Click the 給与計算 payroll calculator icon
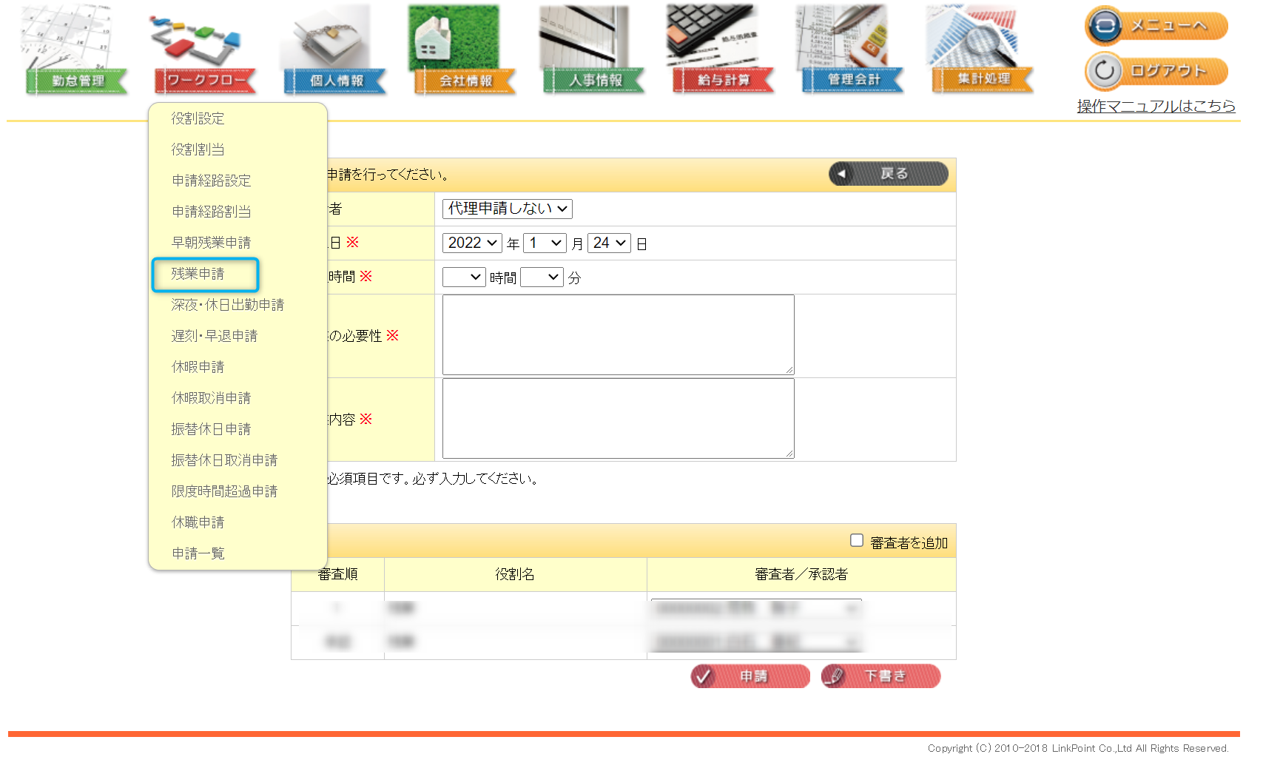The height and width of the screenshot is (771, 1263). [723, 52]
